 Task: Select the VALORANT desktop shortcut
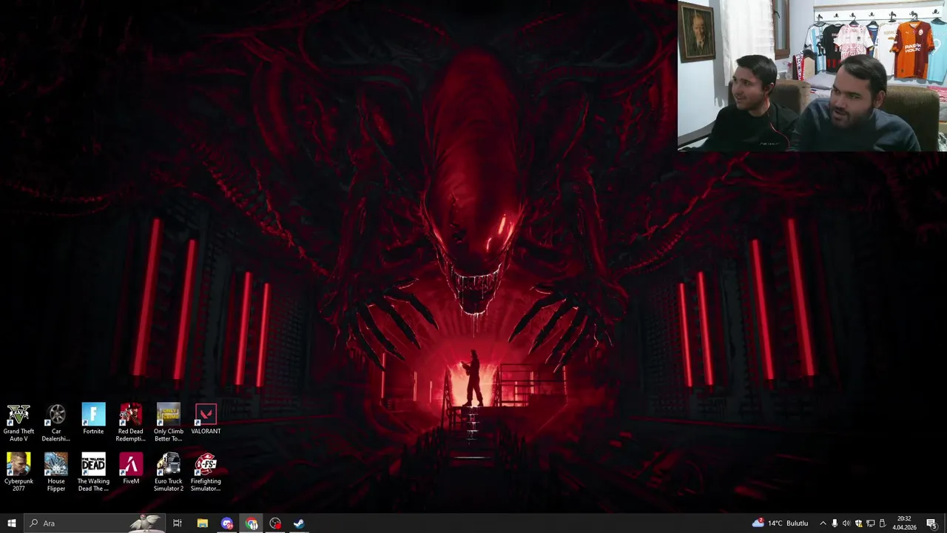(206, 420)
